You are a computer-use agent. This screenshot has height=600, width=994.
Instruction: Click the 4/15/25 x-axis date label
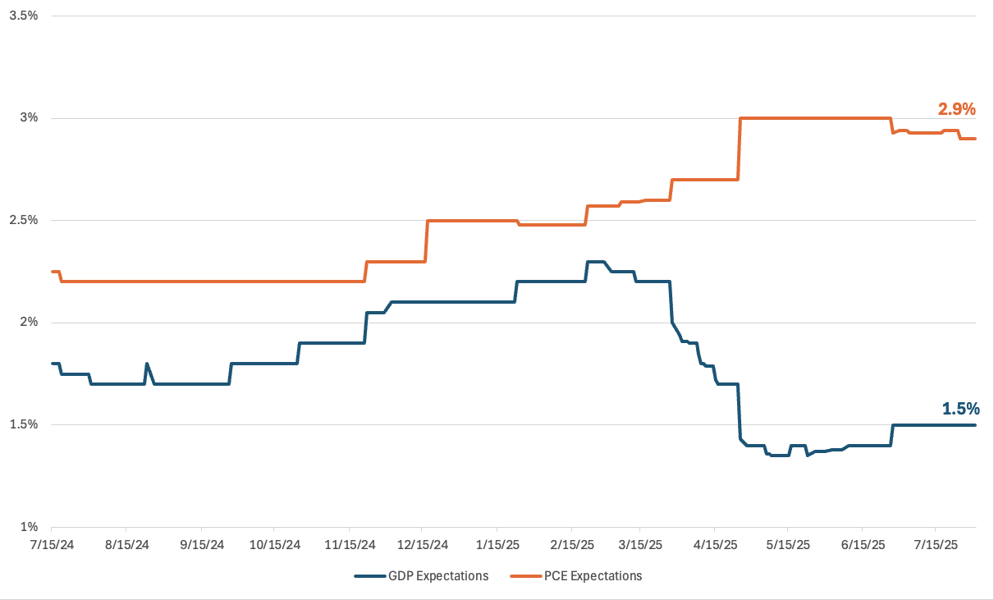[x=715, y=543]
